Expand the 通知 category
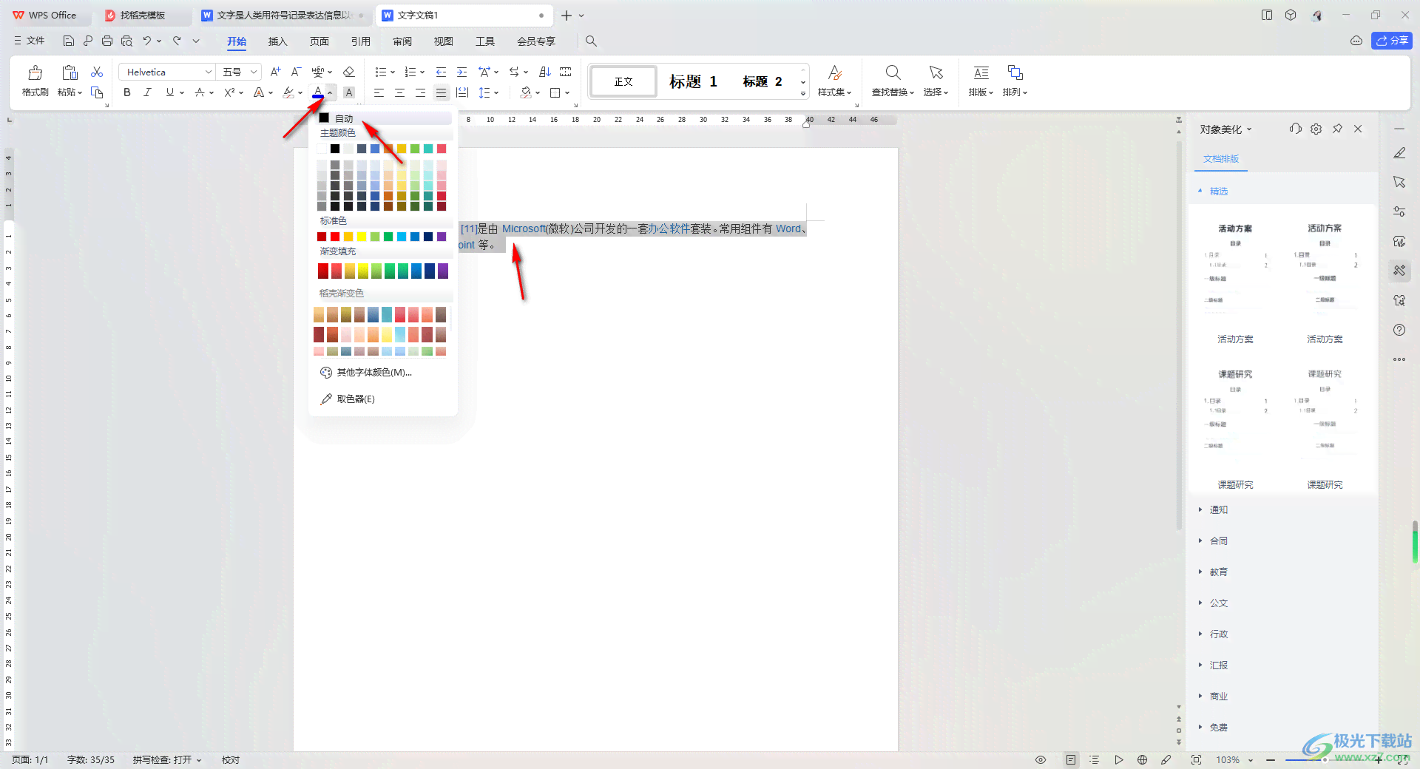 coord(1200,509)
